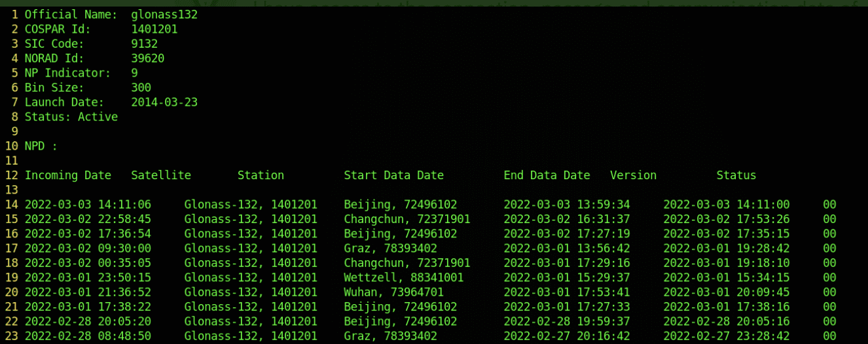Click timestamp 2022-03-01 15:29:37
Screen dimensions: 868x344
click(567, 277)
